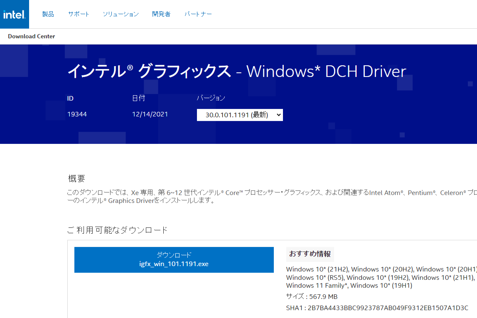Click the Windows 11 Family OS line

click(x=349, y=286)
